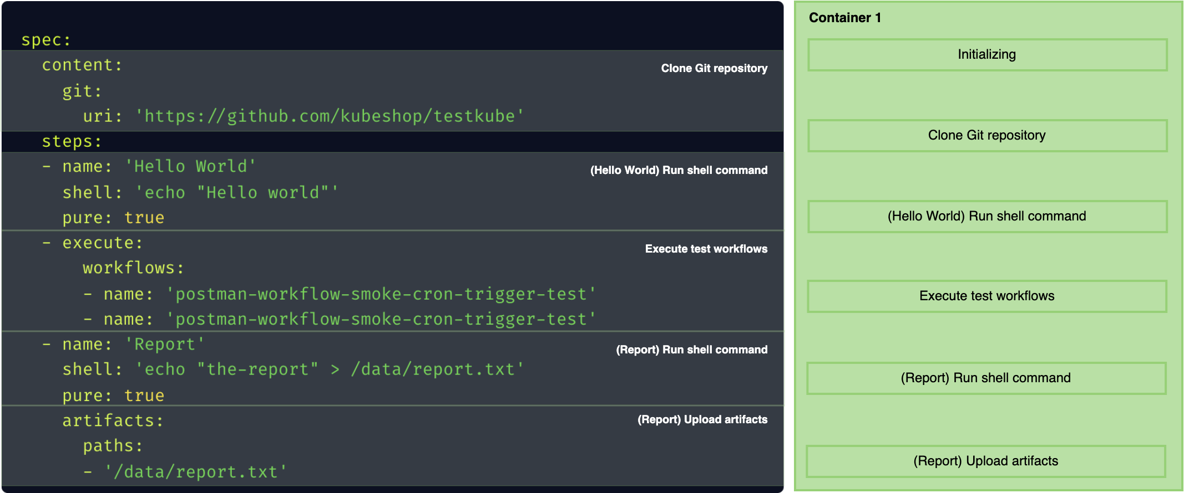Click the green (Report) Run shell command box
The image size is (1184, 493).
pos(986,378)
